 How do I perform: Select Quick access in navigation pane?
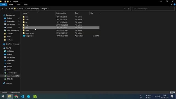(10, 15)
